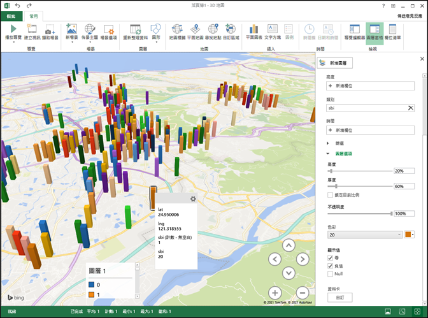Open the New Scene dropdown arrow
The image size is (428, 318).
pos(72,42)
